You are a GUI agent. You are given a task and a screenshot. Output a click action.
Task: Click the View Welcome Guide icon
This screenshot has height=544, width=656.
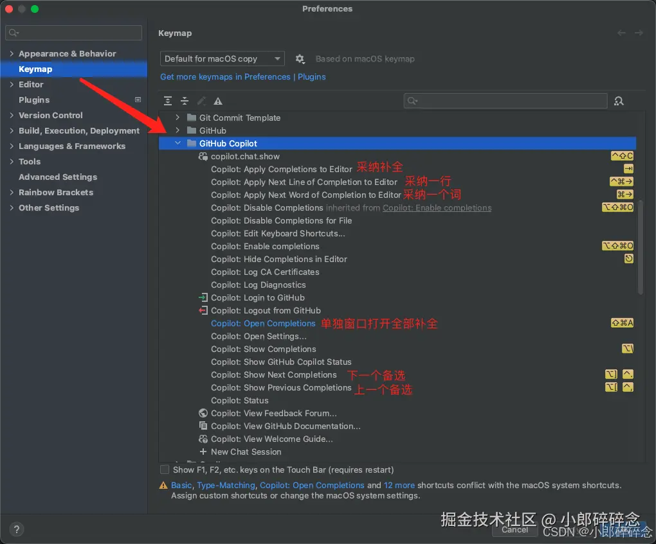[x=203, y=439]
